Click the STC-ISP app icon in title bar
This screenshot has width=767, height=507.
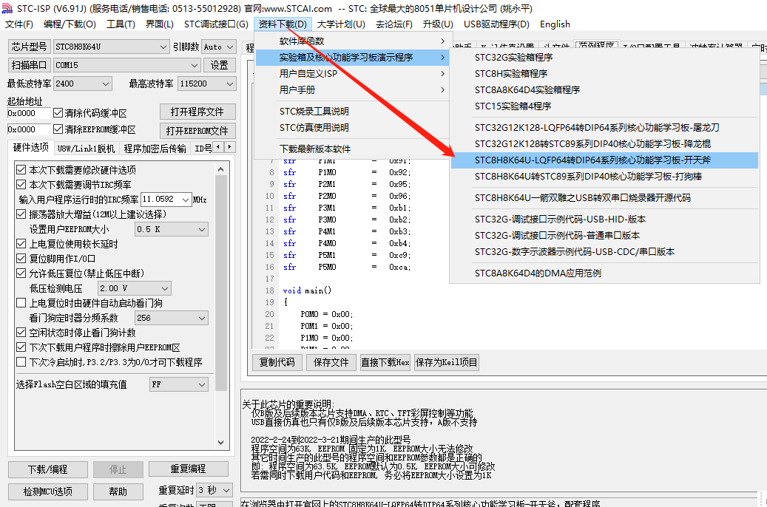click(x=7, y=8)
